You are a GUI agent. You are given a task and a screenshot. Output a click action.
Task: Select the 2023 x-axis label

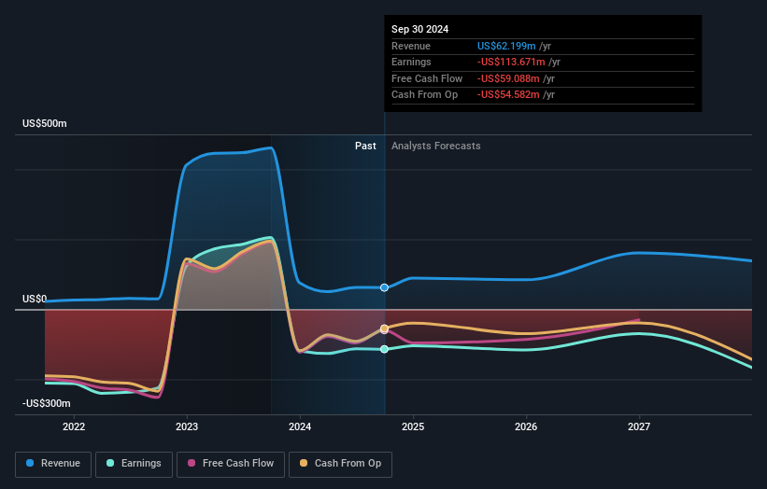pyautogui.click(x=187, y=427)
